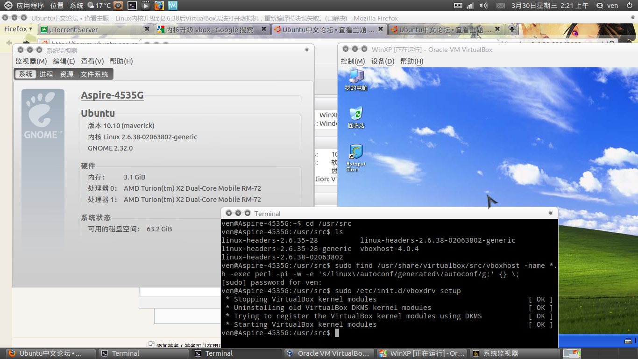638x359 pixels.
Task: Open 帮助(H) menu in System Monitor
Action: [x=121, y=61]
